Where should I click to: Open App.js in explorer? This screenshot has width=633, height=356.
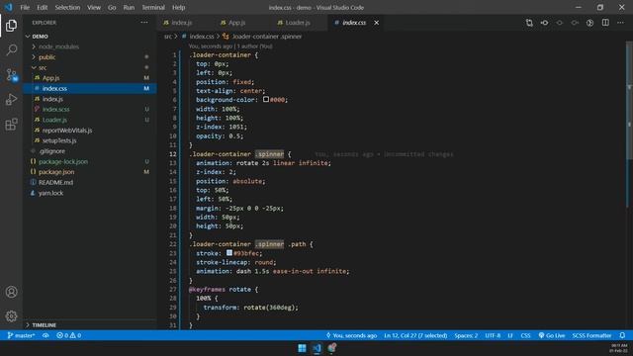click(x=50, y=78)
